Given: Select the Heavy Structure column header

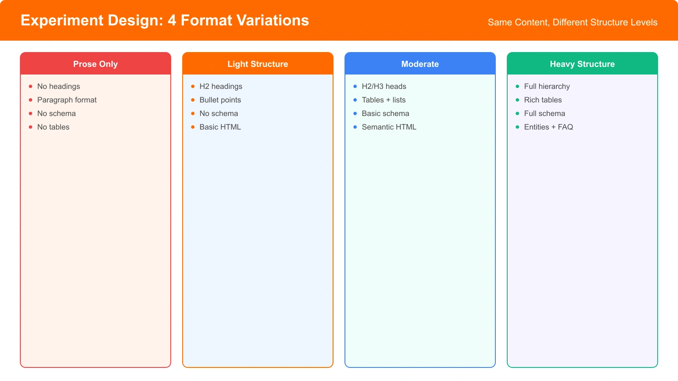Looking at the screenshot, I should tap(582, 64).
